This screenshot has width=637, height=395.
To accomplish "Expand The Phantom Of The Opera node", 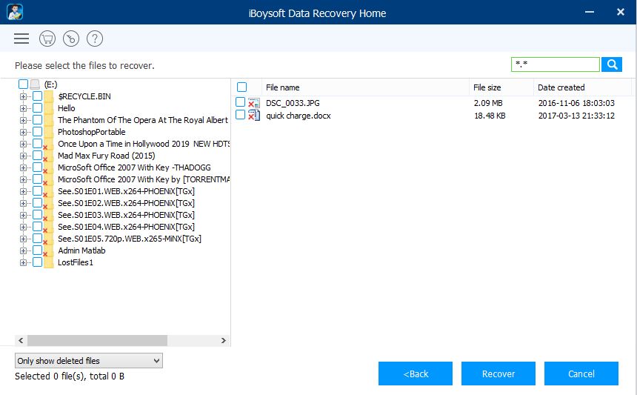I will [x=23, y=120].
